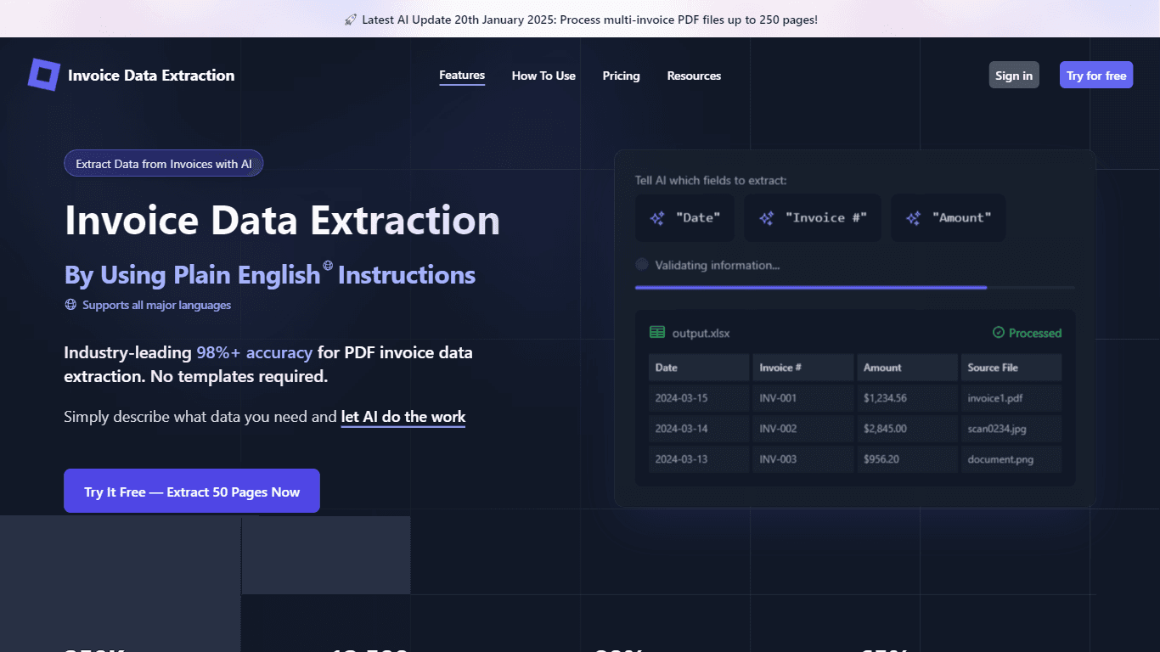Screen dimensions: 1160x652
Task: Click the sparkle icon in "Invoice #" chip
Action: coord(766,218)
